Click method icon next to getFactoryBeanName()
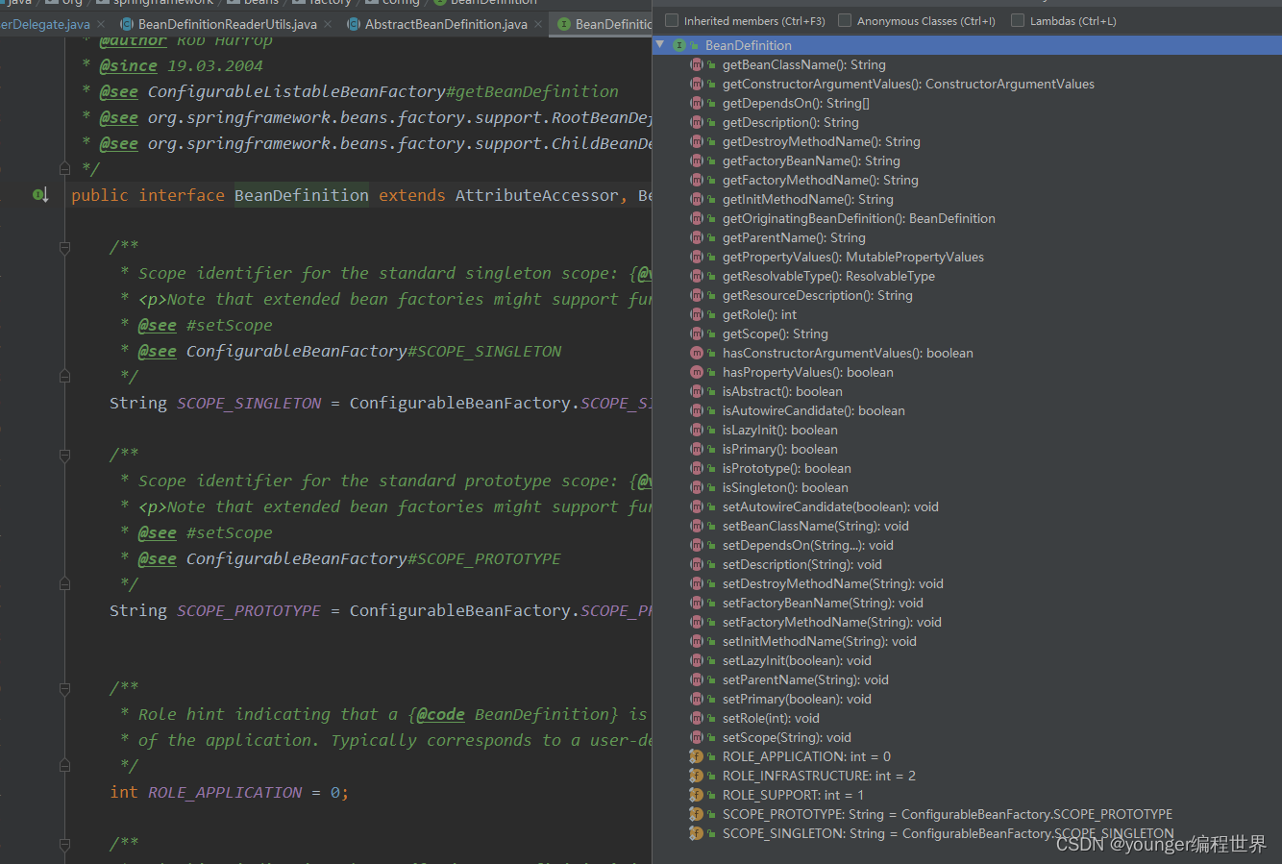This screenshot has height=864, width=1282. pos(697,160)
